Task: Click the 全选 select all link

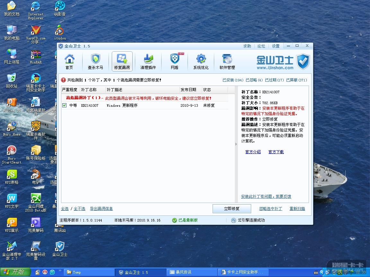Action: tap(65, 209)
